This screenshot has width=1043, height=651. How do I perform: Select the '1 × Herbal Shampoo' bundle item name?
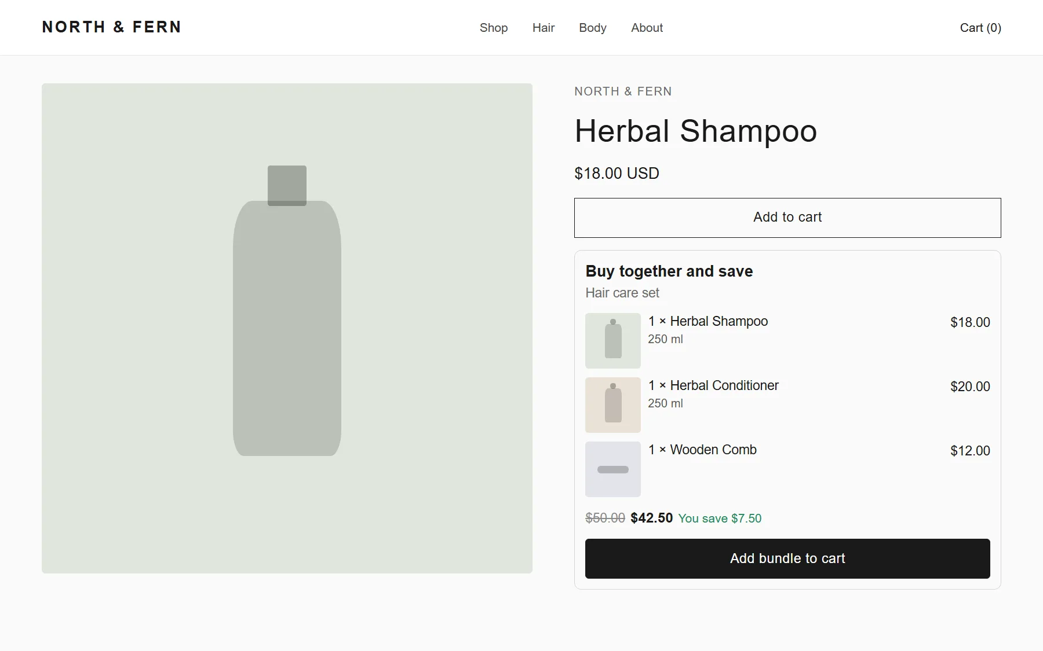(x=708, y=321)
